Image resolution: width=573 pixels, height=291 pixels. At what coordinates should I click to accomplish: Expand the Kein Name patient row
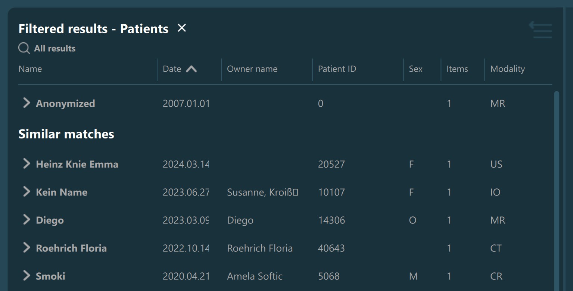pos(27,192)
